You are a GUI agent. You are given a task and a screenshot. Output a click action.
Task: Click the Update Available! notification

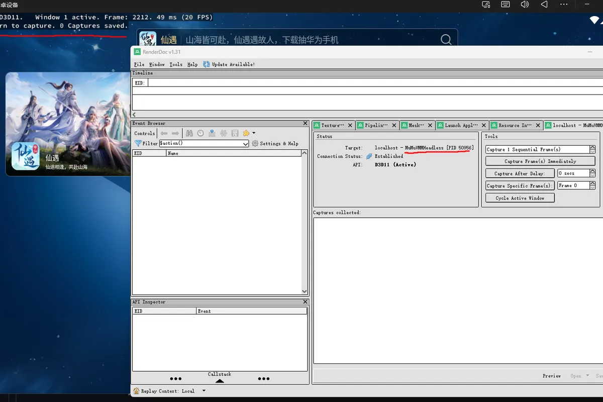[x=229, y=64]
